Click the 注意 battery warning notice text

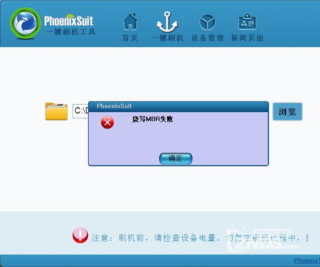coord(200,238)
